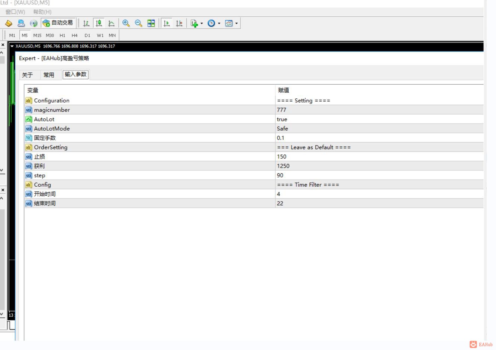Click upper left panel scroll-up arrow
496x350 pixels.
(x=2, y=52)
